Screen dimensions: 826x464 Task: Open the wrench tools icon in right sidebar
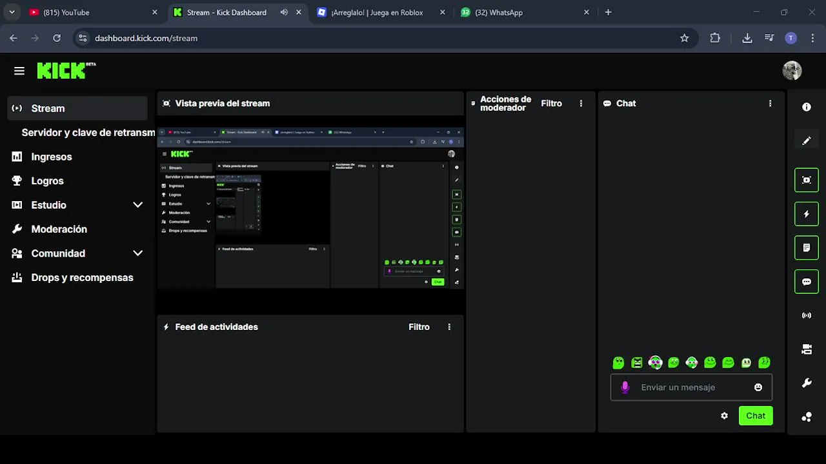tap(807, 383)
